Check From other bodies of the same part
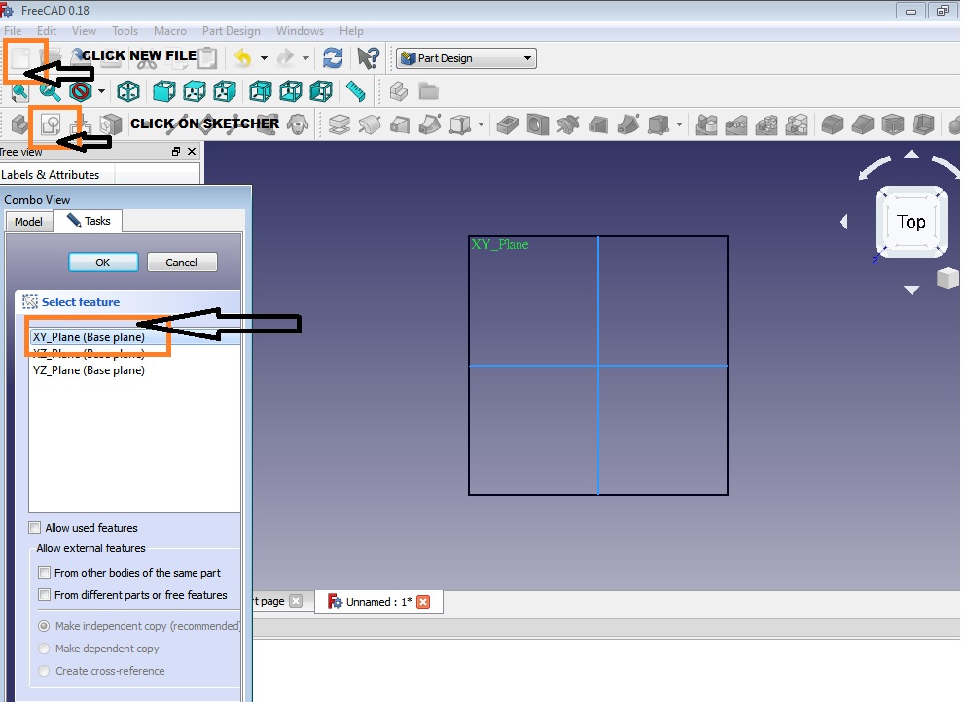Screen dimensions: 967x702 click(45, 573)
